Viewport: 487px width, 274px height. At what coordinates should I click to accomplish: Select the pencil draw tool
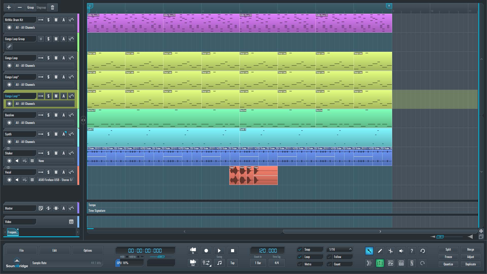click(x=380, y=251)
